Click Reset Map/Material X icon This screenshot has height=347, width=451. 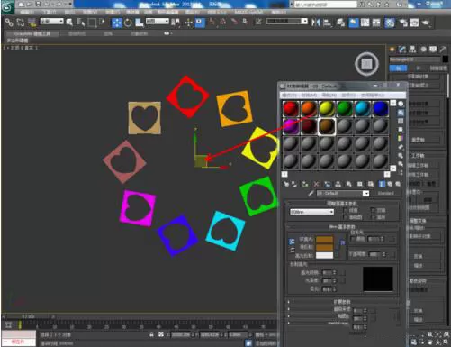click(316, 184)
